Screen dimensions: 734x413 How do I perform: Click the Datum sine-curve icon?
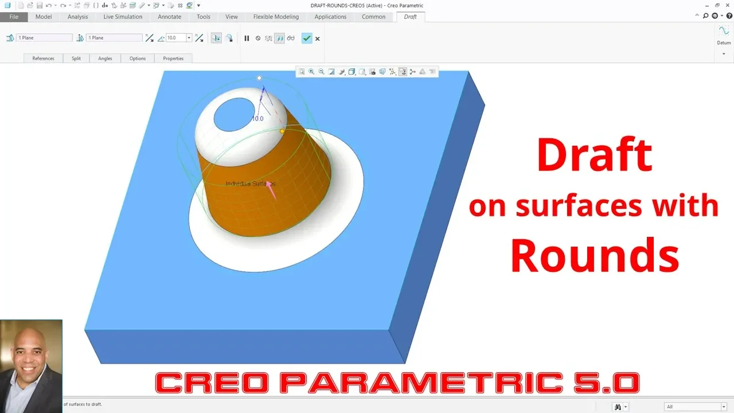tap(724, 31)
